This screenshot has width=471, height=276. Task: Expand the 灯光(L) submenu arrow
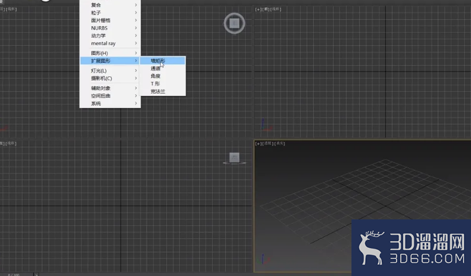coord(136,70)
